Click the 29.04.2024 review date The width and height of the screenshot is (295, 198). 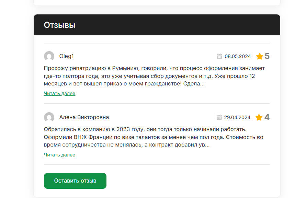(237, 117)
